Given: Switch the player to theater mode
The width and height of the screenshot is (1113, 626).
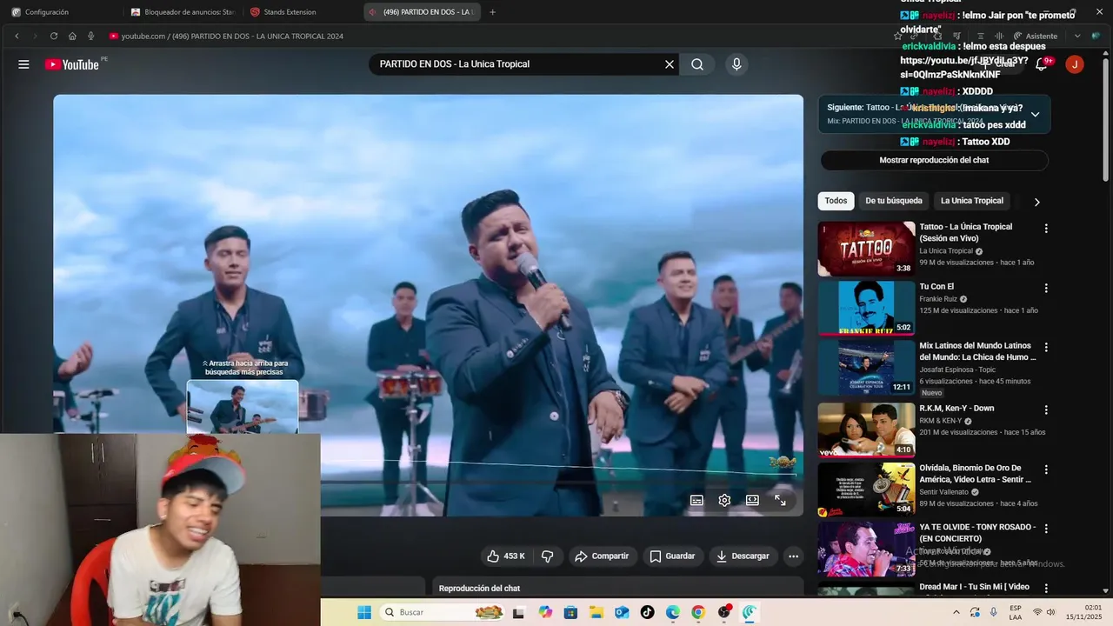Looking at the screenshot, I should pos(752,500).
